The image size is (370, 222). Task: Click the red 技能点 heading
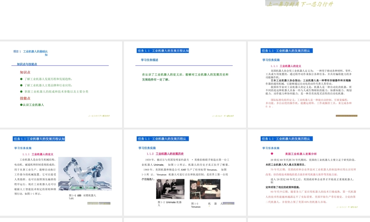[25, 98]
